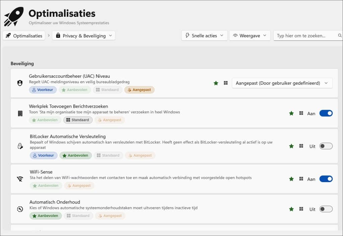Click Windows grid icon in BitLocker row
The height and width of the screenshot is (236, 343).
pyautogui.click(x=301, y=146)
